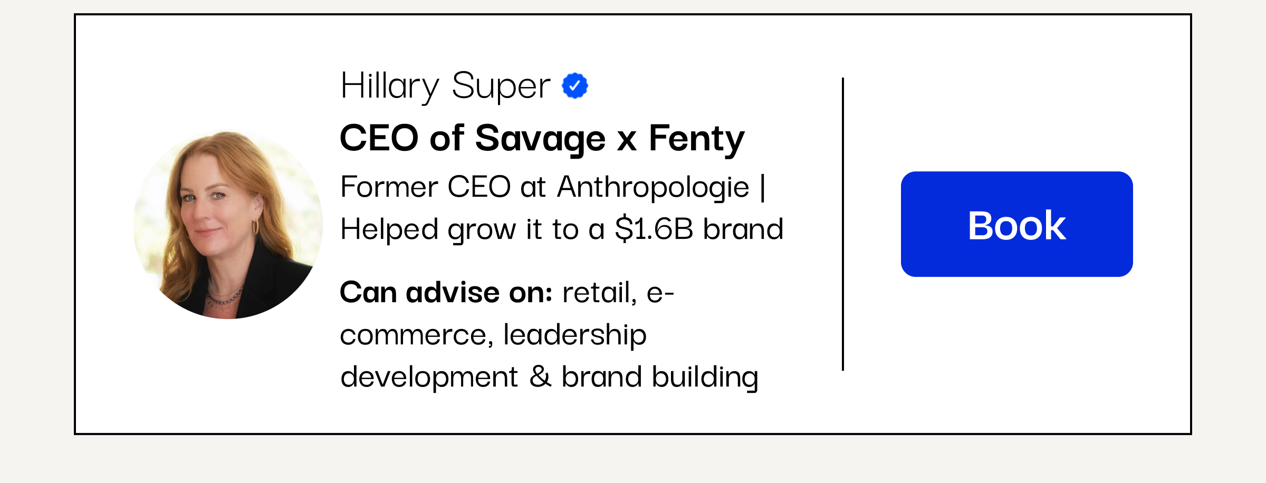Click the commerce, leadership text line

tap(493, 335)
